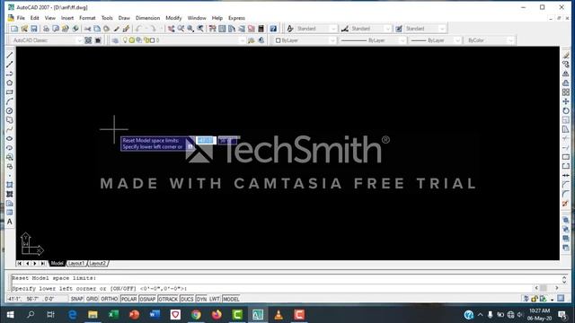
Task: Toggle ORTHO mode in status bar
Action: (110, 299)
